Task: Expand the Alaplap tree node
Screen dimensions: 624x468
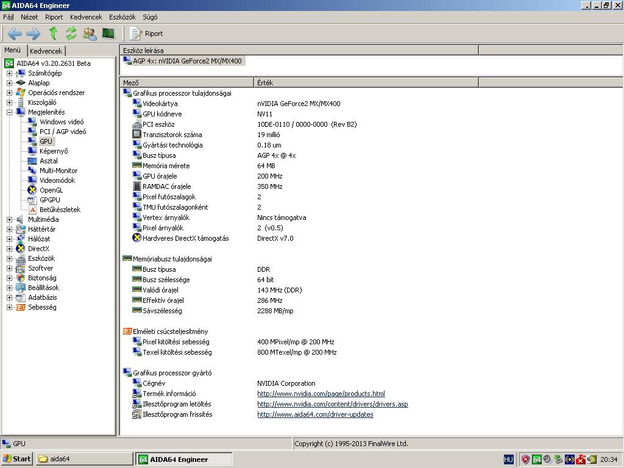Action: 9,83
